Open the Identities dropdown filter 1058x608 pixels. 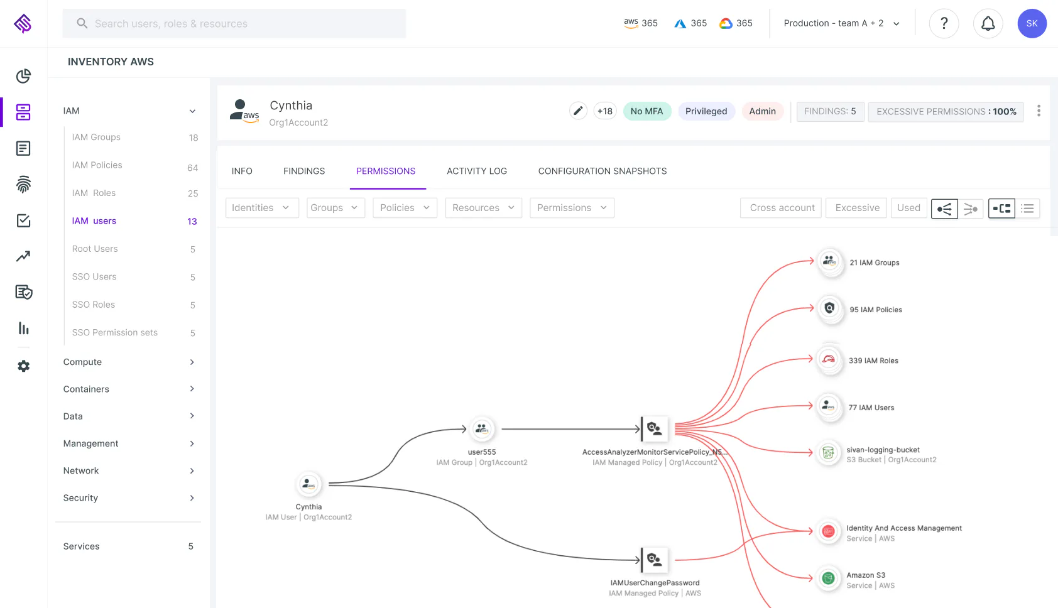pyautogui.click(x=261, y=208)
